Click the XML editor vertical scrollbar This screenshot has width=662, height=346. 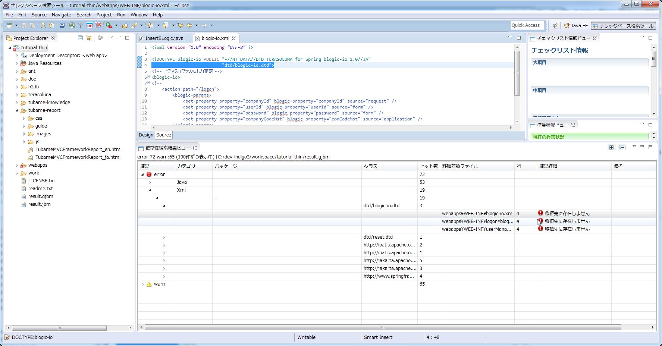(x=517, y=73)
